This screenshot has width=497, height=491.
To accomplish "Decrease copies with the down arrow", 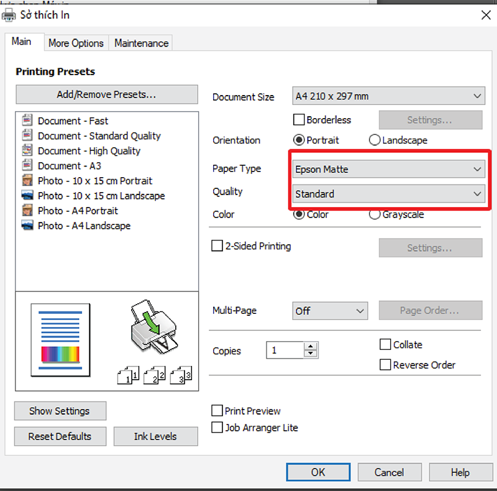I will coord(311,354).
